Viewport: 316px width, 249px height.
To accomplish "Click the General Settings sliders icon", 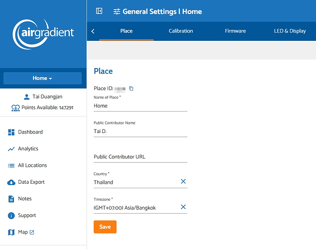I will (117, 11).
